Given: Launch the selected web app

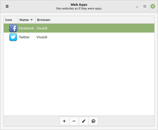Looking at the screenshot, I should [93, 121].
